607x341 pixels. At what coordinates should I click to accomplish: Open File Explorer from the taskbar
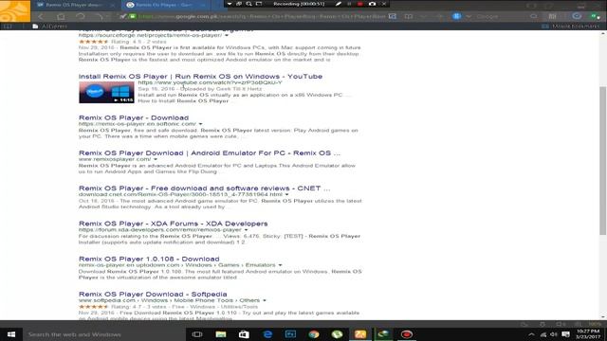(x=221, y=334)
